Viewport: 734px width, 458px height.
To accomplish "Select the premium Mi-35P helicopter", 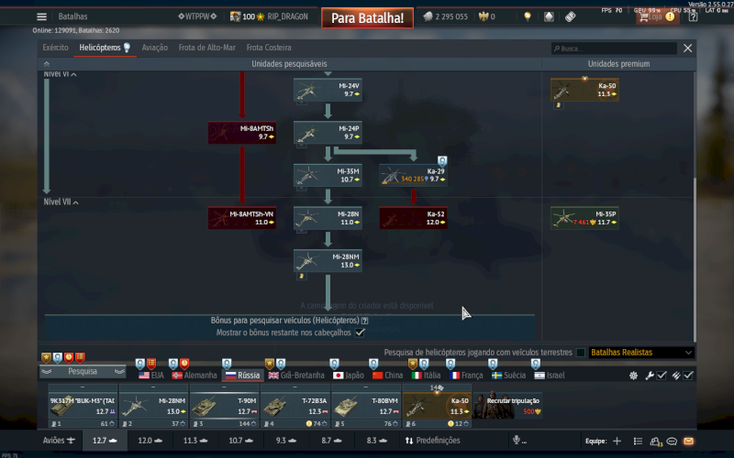I will (584, 218).
